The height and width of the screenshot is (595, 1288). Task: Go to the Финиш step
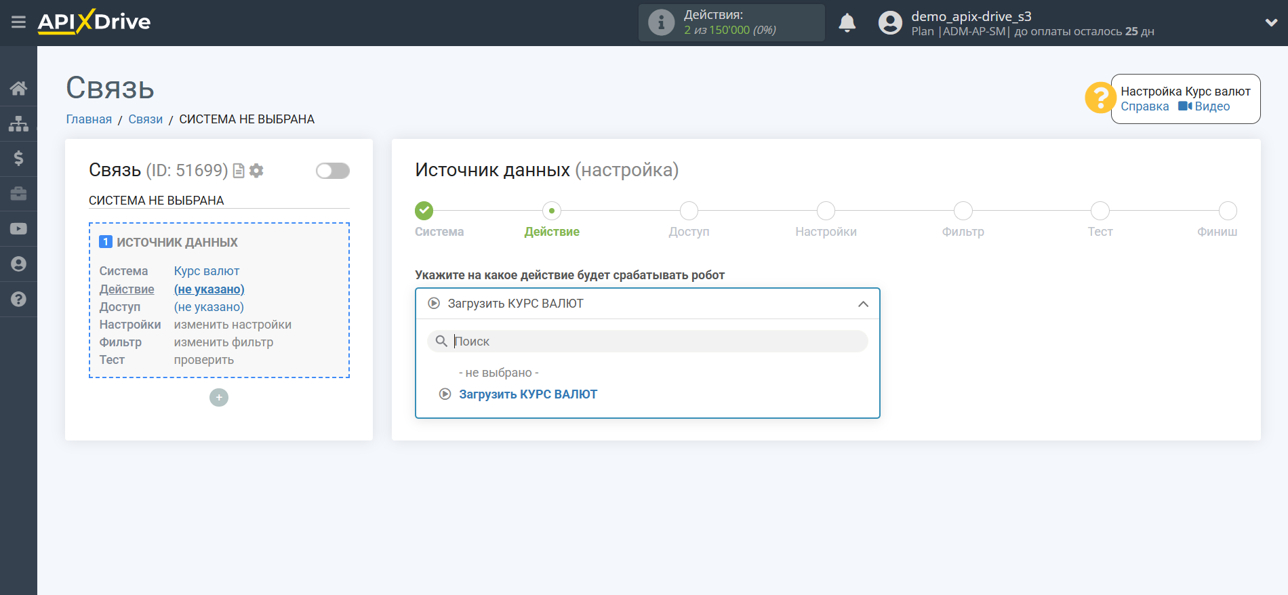[x=1217, y=232]
